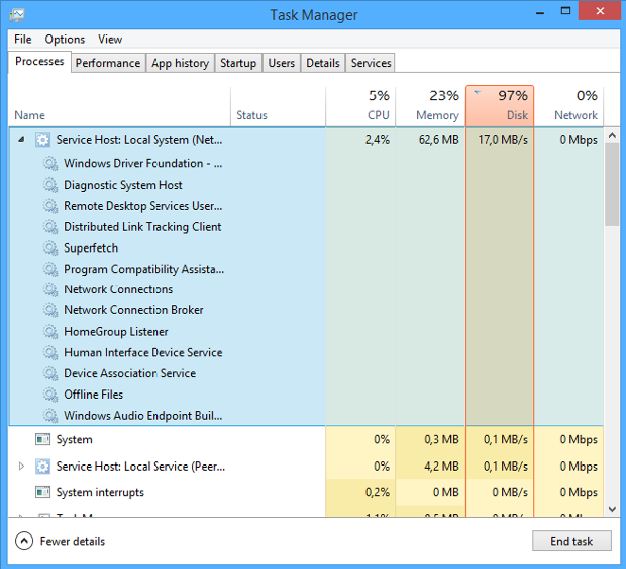The height and width of the screenshot is (569, 626).
Task: Open the File menu
Action: (x=23, y=40)
